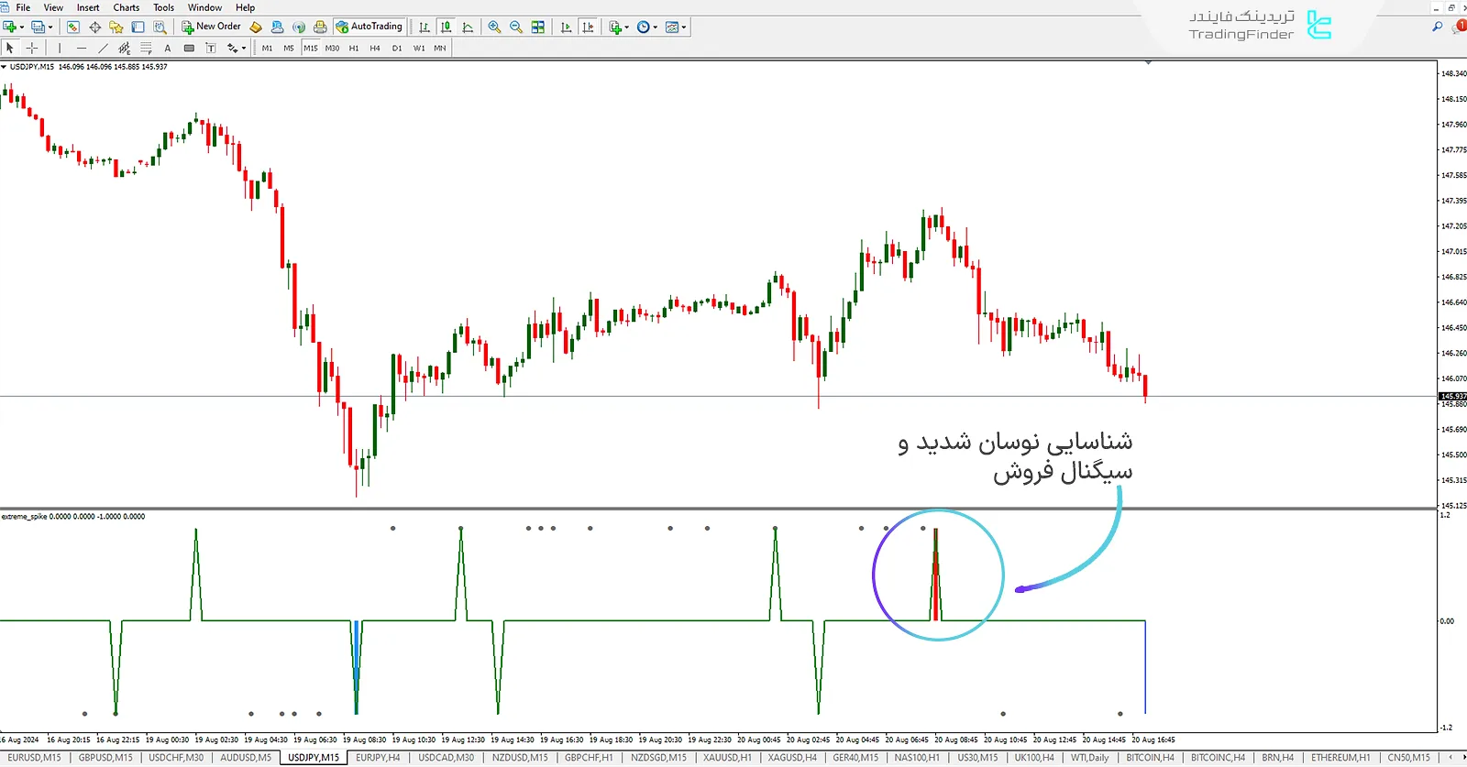Switch timeframe to M1
Screen dimensions: 1467x767
pos(267,48)
